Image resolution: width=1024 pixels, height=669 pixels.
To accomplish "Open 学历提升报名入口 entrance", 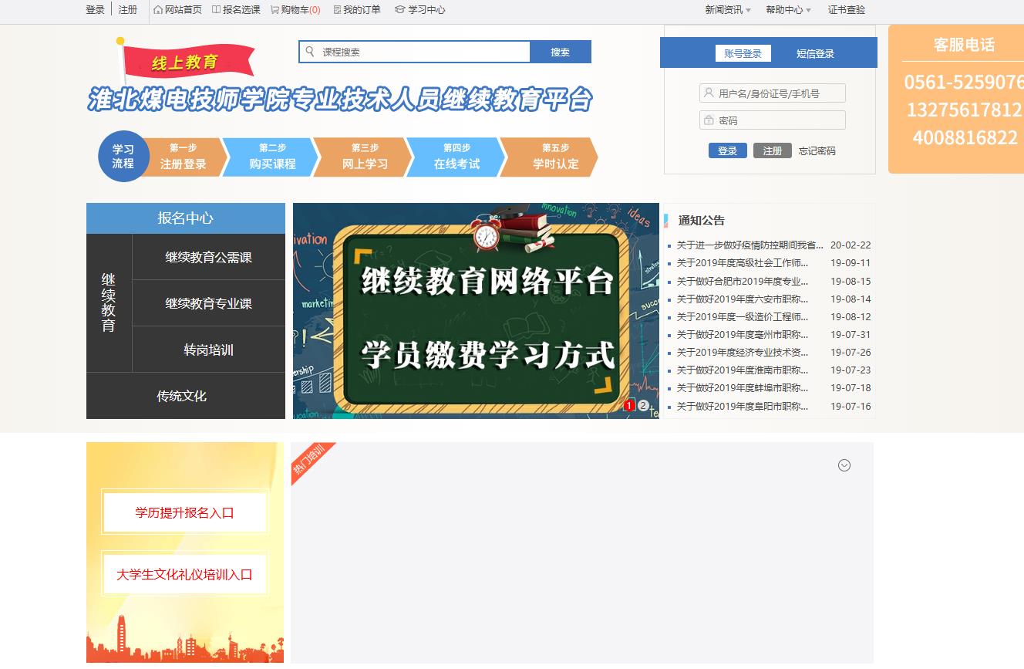I will pos(184,512).
